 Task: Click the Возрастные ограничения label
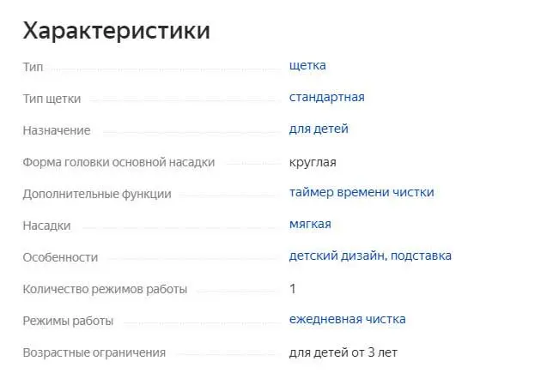pos(94,352)
